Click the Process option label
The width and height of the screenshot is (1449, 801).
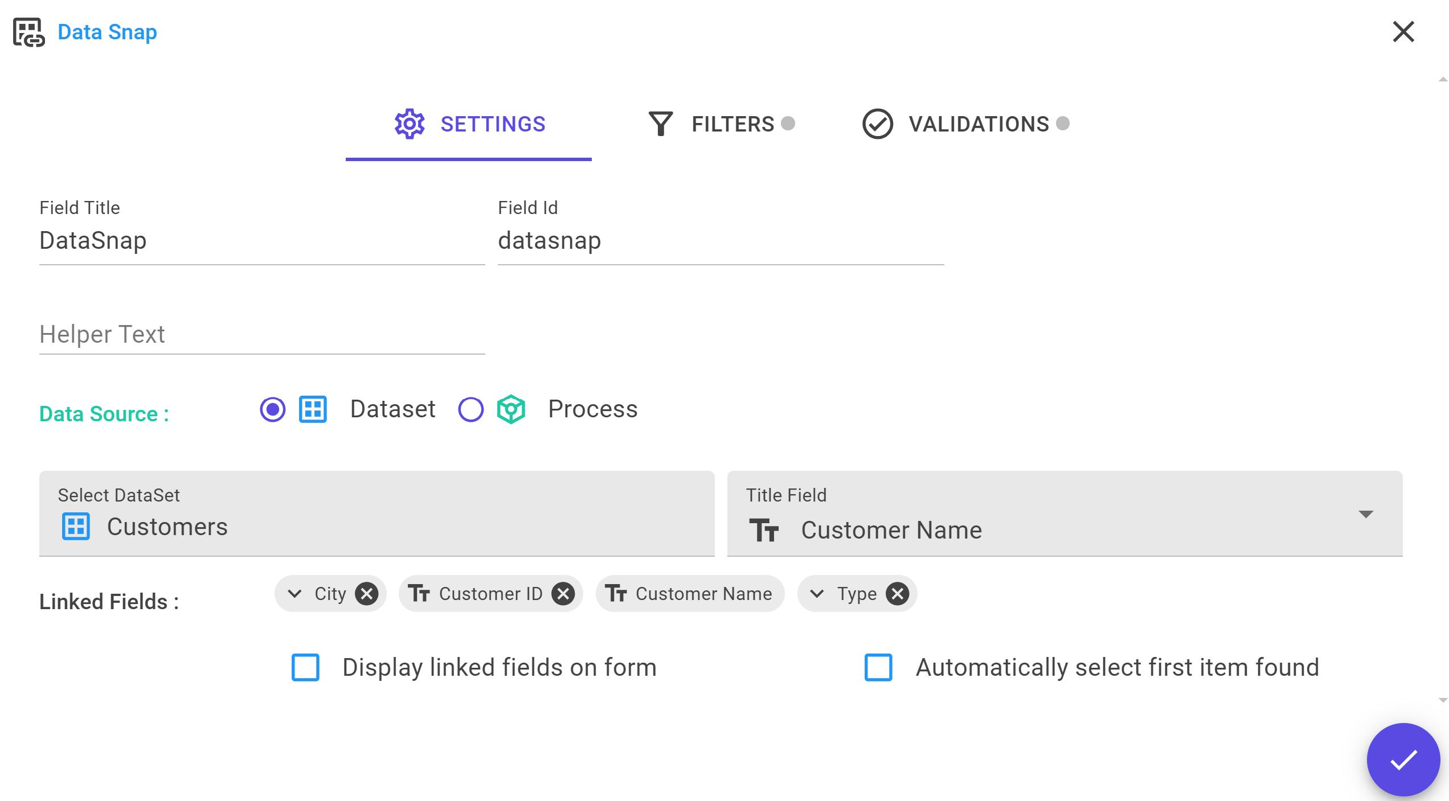pyautogui.click(x=593, y=409)
